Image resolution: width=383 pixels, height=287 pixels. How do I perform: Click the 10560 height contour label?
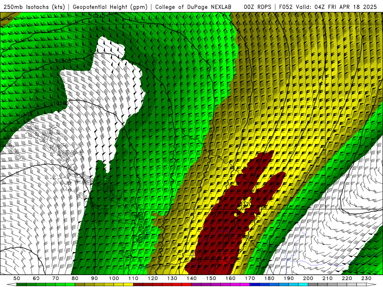pyautogui.click(x=61, y=103)
